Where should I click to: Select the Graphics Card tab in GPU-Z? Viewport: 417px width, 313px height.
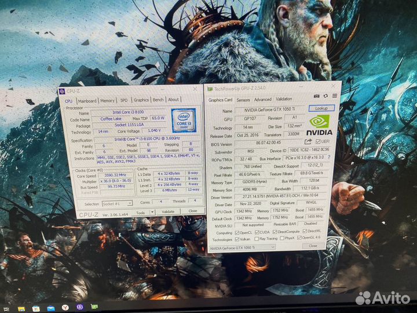220,100
